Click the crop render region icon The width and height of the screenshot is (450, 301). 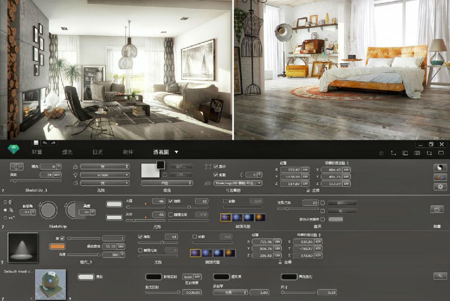click(x=428, y=153)
